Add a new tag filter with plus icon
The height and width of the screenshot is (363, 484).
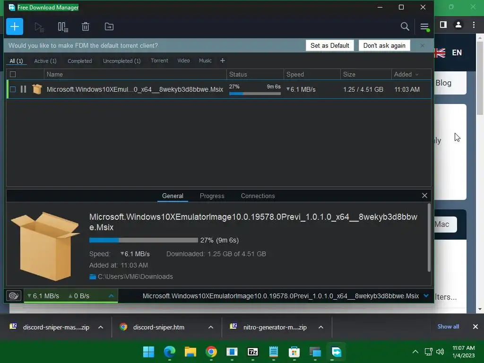point(223,60)
